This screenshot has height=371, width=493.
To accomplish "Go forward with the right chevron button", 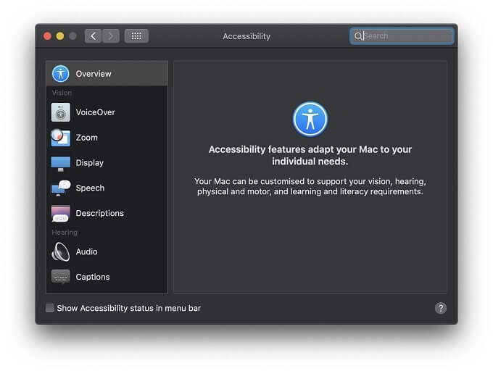I will [111, 36].
